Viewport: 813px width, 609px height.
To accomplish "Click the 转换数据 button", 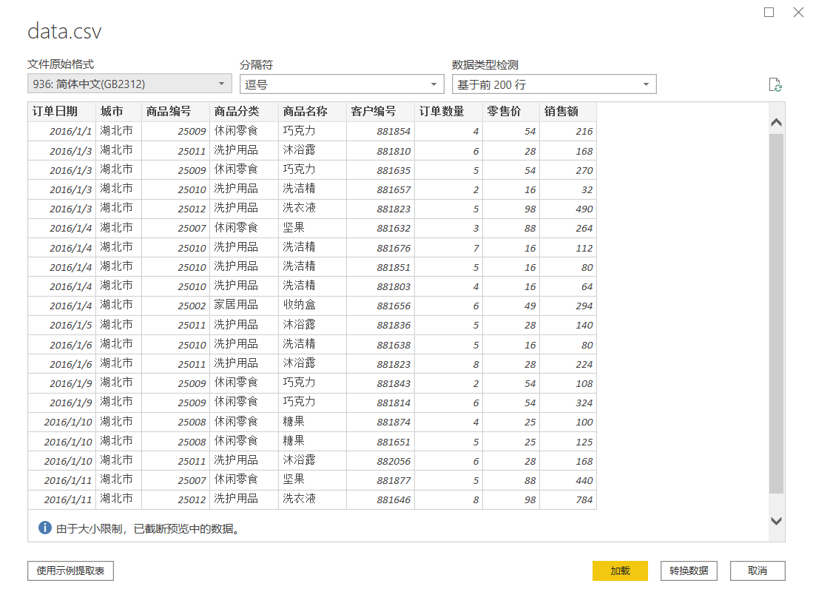I will click(689, 571).
